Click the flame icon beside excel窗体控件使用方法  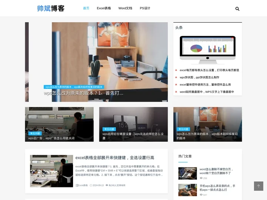176,84
